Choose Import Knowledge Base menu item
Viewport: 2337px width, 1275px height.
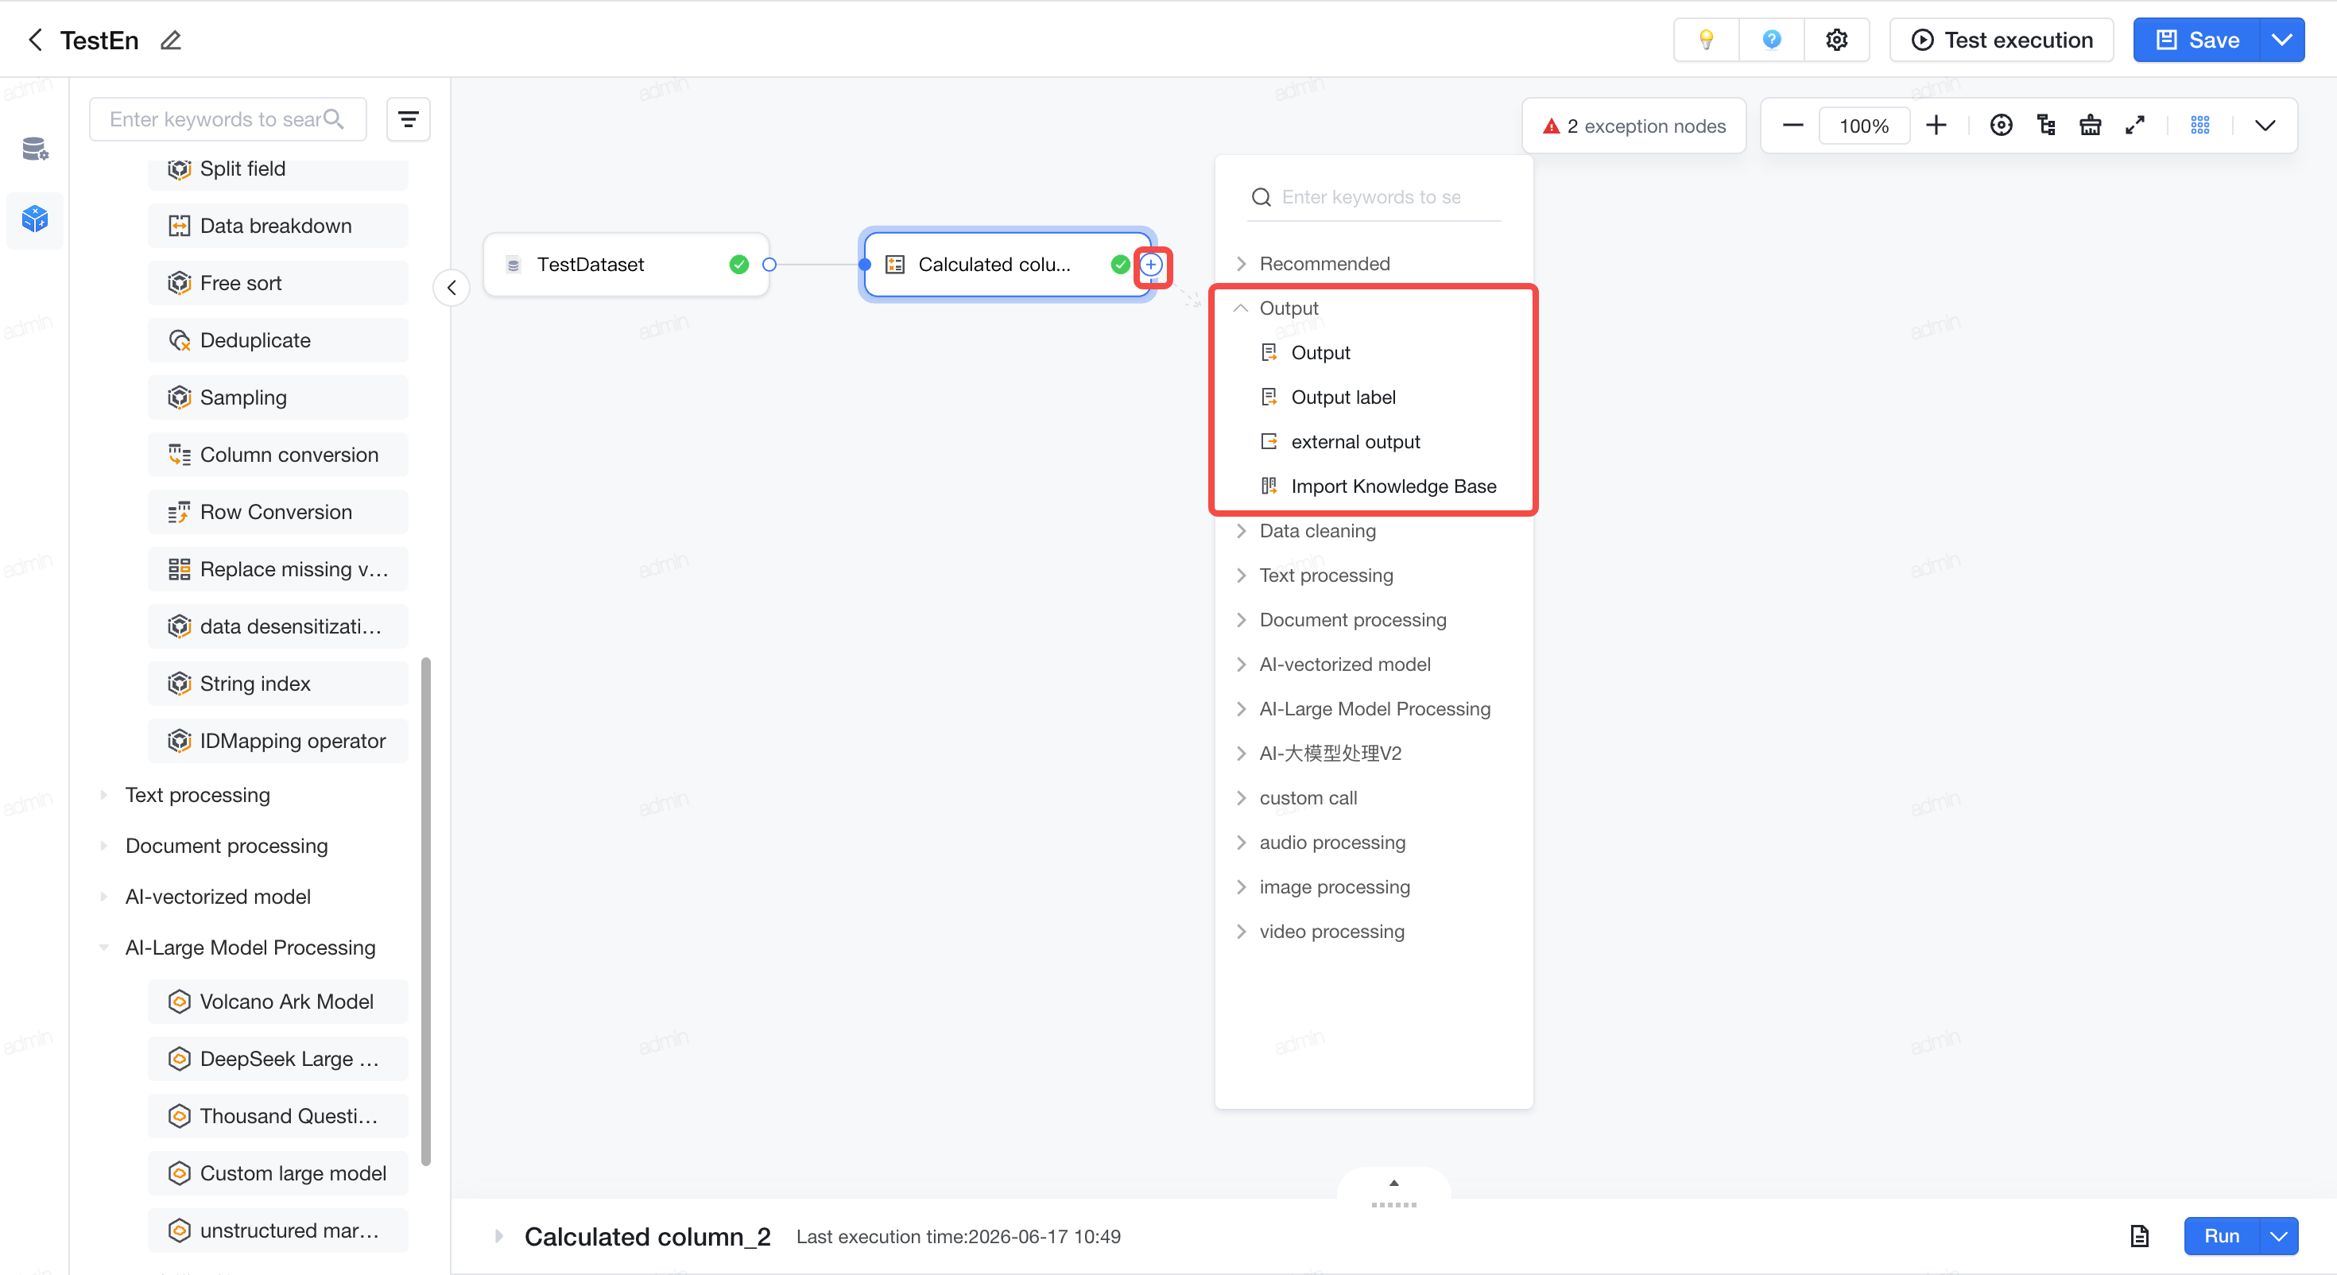coord(1393,486)
